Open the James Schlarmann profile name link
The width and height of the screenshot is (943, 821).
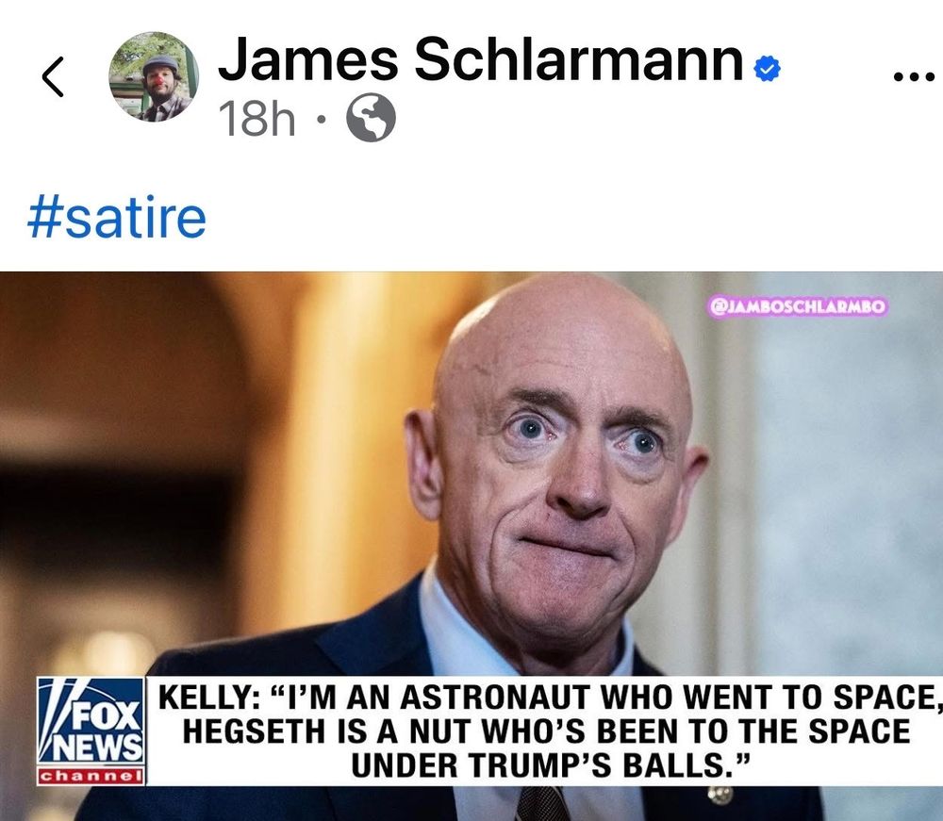point(481,58)
